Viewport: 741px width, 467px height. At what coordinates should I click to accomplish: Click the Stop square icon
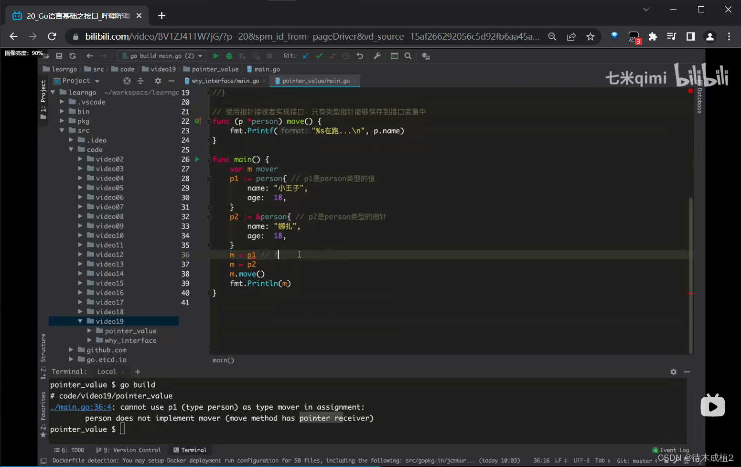click(269, 56)
